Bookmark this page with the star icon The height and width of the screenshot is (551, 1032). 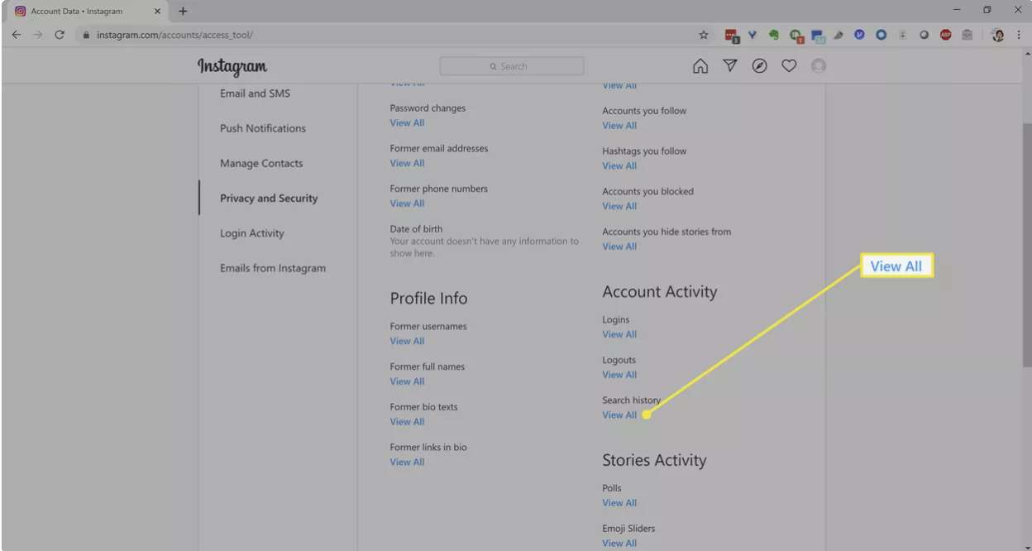pos(704,35)
